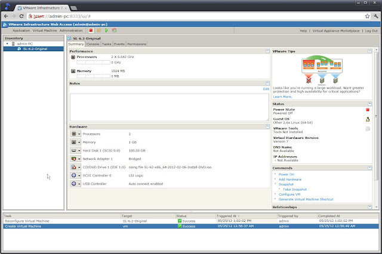This screenshot has height=254, width=382.
Task: Click the browser back arrow
Action: click(x=6, y=16)
